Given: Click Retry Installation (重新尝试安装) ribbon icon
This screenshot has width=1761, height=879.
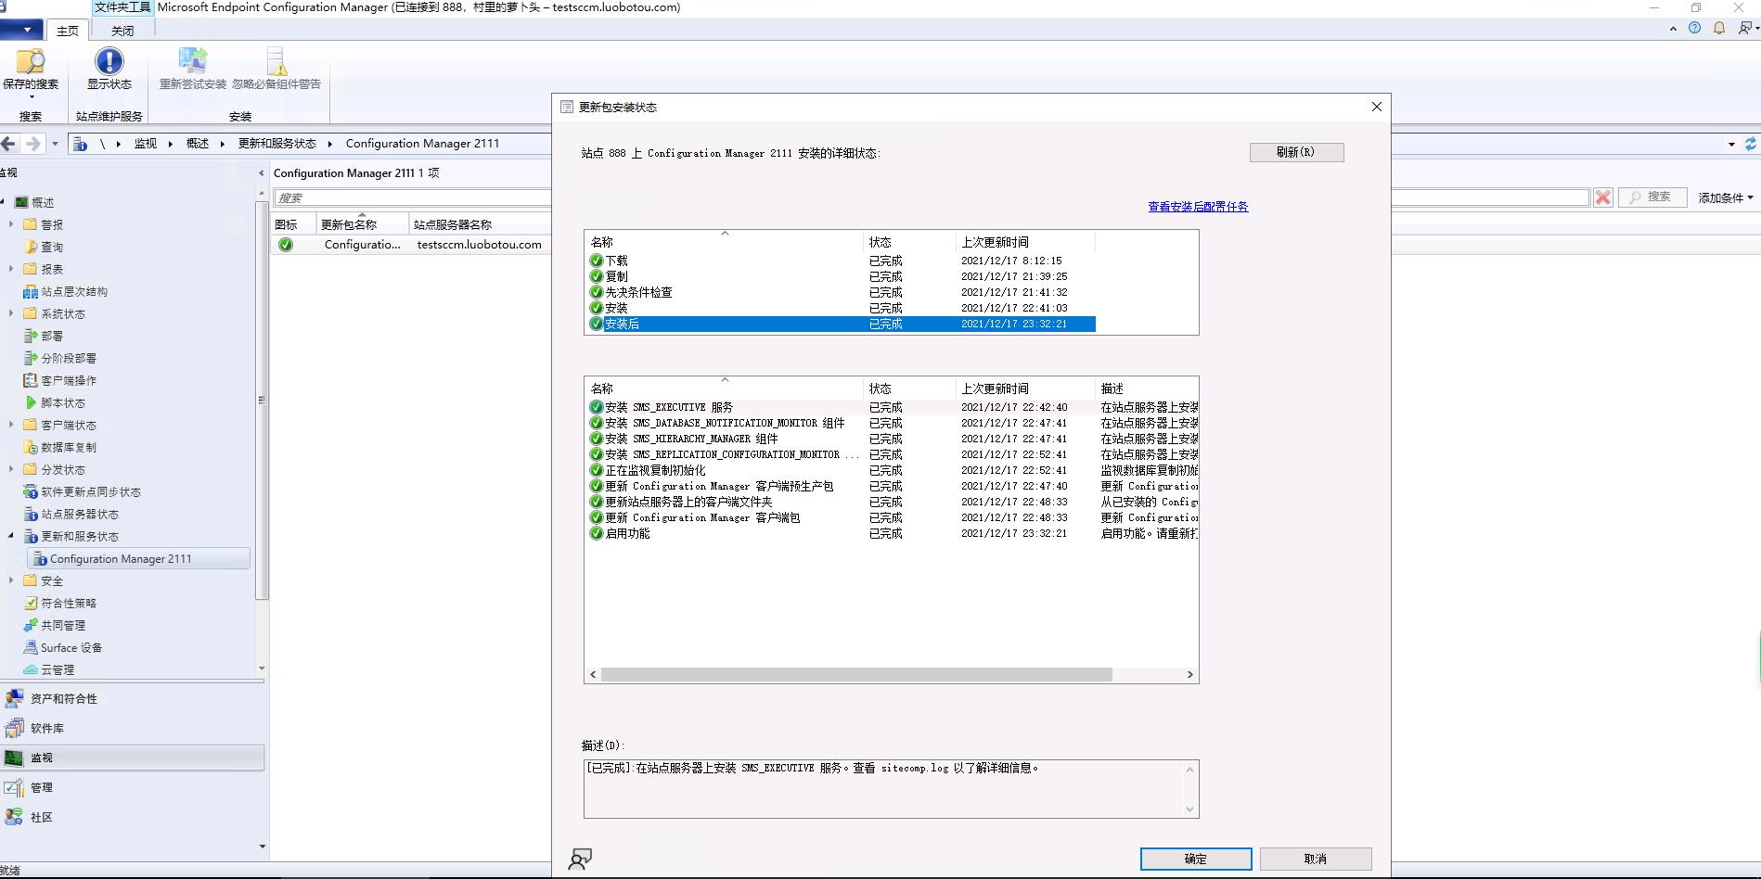Looking at the screenshot, I should [193, 70].
